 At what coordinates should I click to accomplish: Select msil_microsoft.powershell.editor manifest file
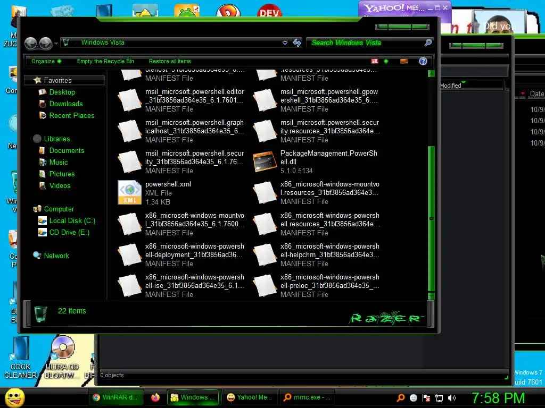[x=181, y=100]
